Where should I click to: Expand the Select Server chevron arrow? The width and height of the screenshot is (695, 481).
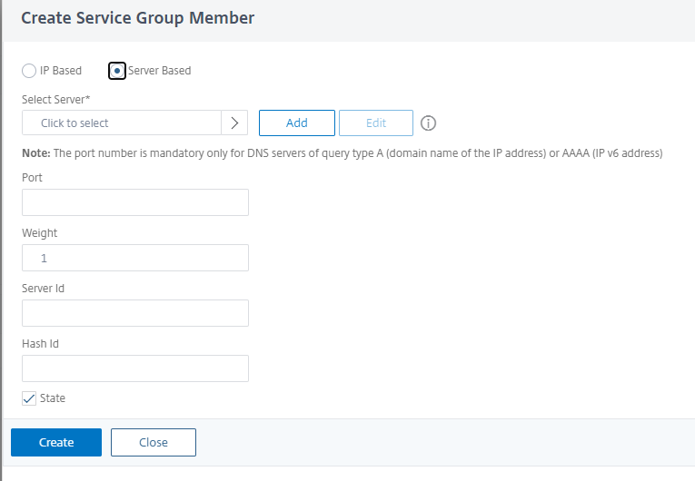point(234,123)
